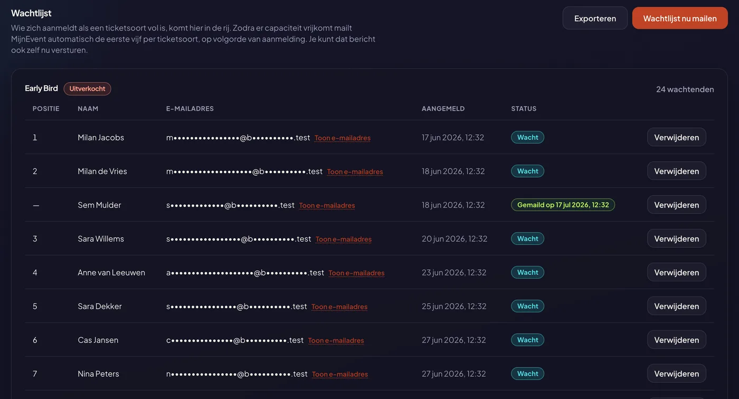The height and width of the screenshot is (399, 739).
Task: Click the date '17 jun 2026, 12:32'
Action: tap(453, 137)
